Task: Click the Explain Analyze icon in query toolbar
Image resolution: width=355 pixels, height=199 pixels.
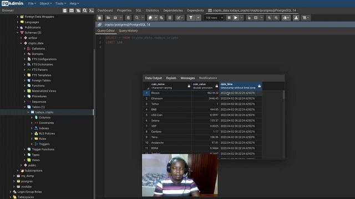Action: tap(256, 18)
